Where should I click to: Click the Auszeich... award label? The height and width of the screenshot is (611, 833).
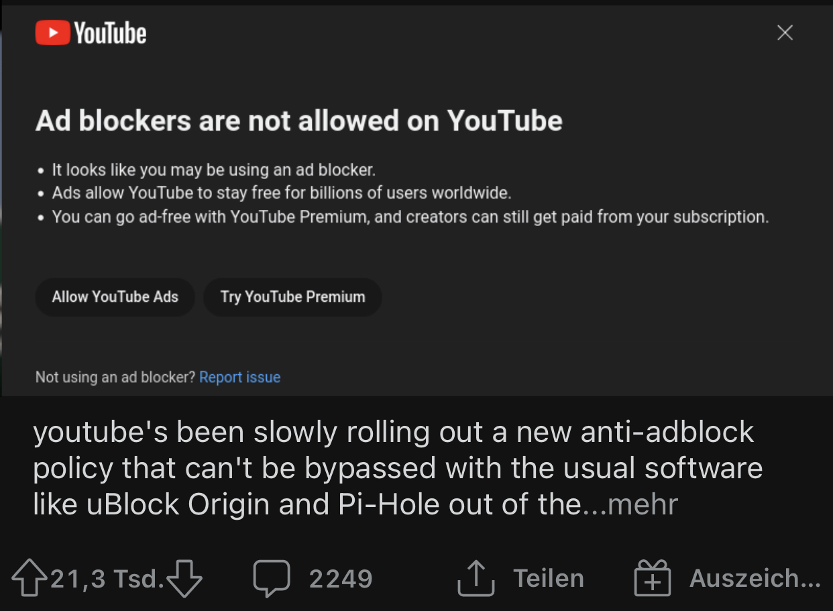(x=755, y=578)
